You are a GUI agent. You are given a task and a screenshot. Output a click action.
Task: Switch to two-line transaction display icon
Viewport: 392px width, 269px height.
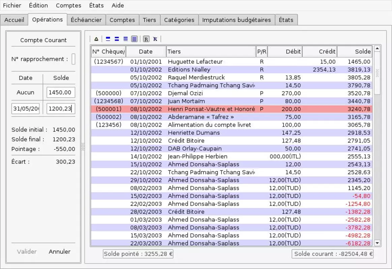117,39
